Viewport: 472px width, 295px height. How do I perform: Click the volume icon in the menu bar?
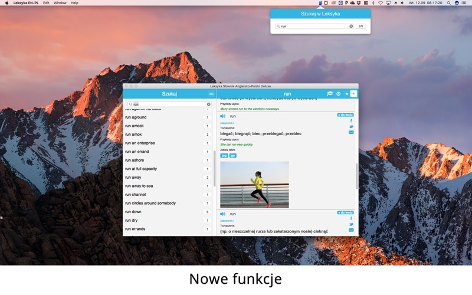[x=402, y=3]
